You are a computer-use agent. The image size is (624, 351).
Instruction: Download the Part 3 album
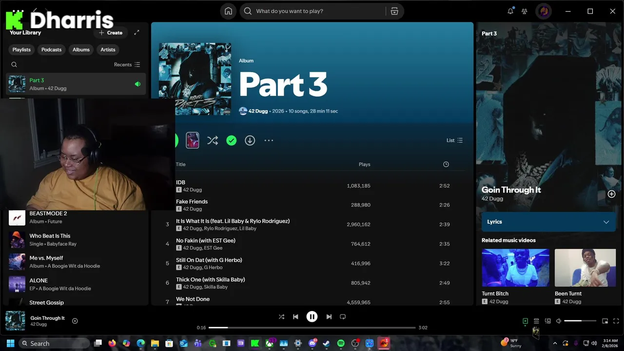click(250, 140)
